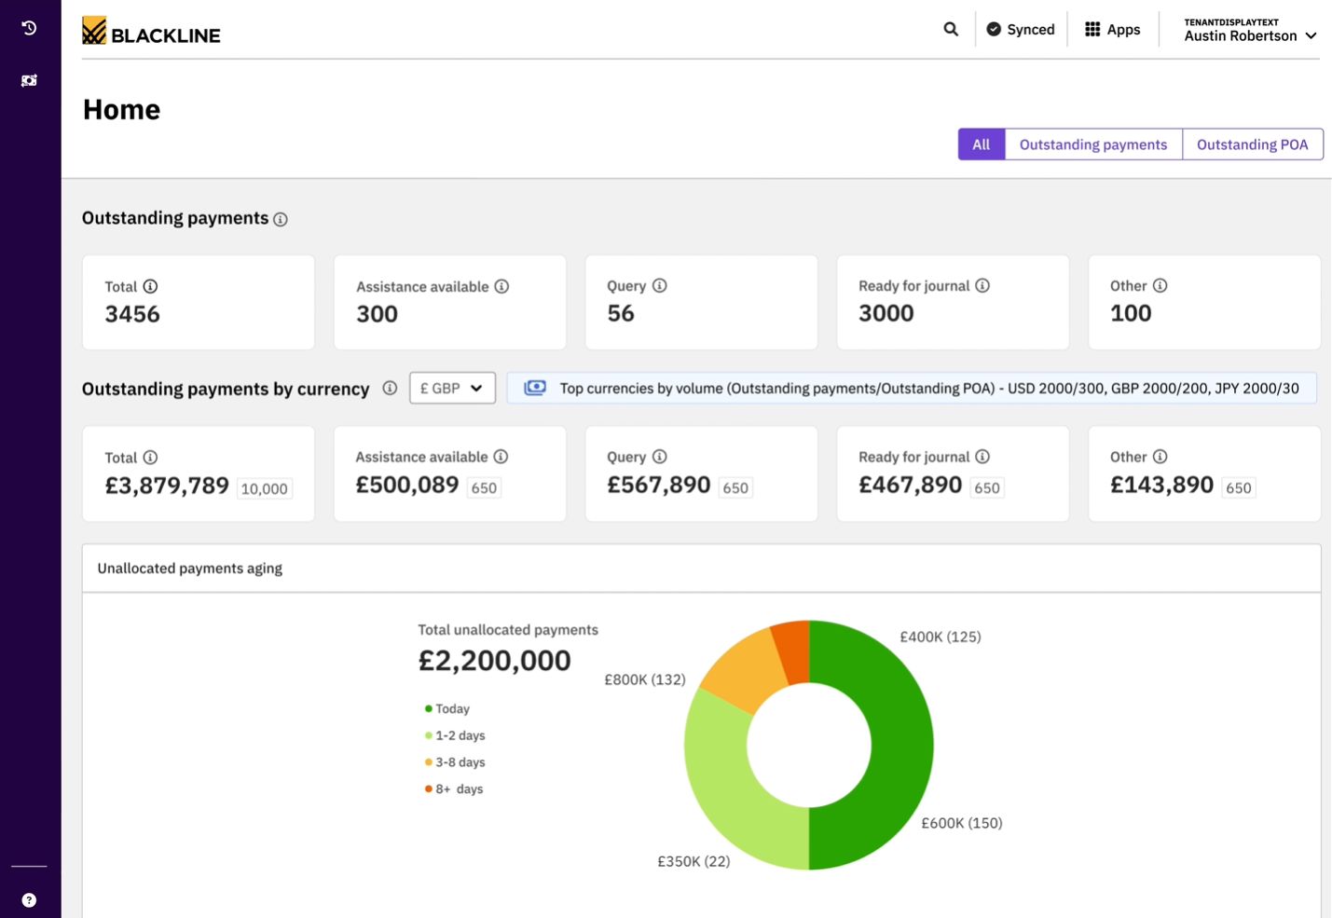1332x918 pixels.
Task: Click the BlackLine logo
Action: click(x=151, y=31)
